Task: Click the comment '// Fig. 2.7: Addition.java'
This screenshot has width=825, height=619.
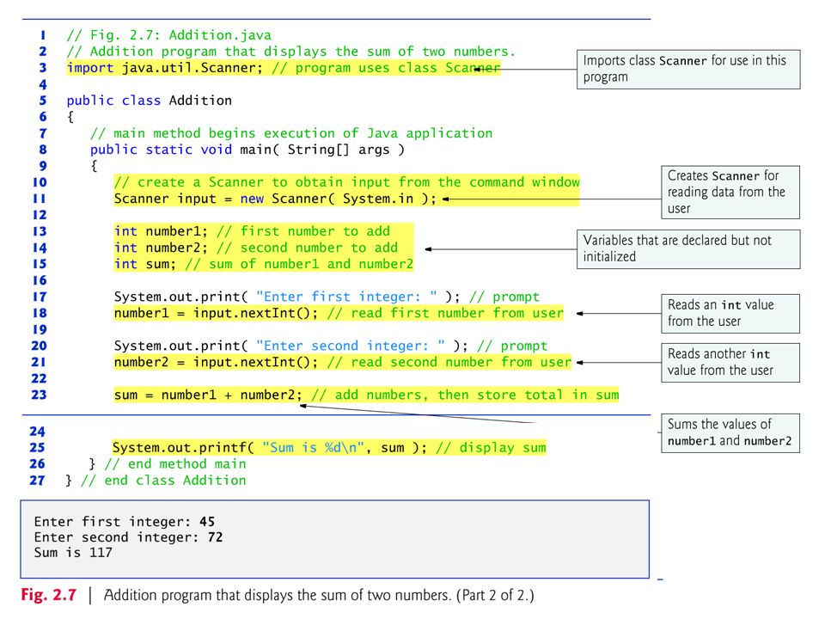Action: click(169, 35)
